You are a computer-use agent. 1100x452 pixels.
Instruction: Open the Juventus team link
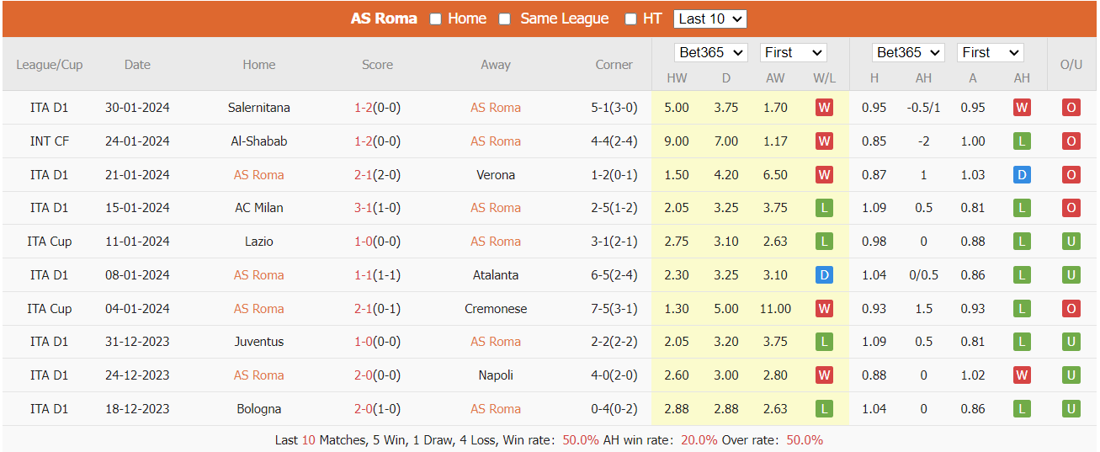click(x=259, y=342)
